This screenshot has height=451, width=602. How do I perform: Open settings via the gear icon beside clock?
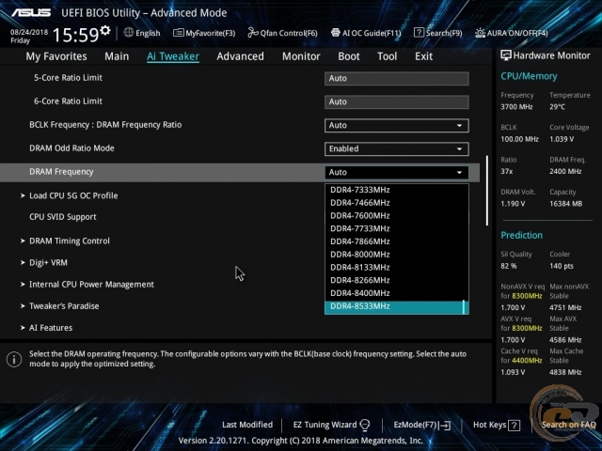point(105,30)
